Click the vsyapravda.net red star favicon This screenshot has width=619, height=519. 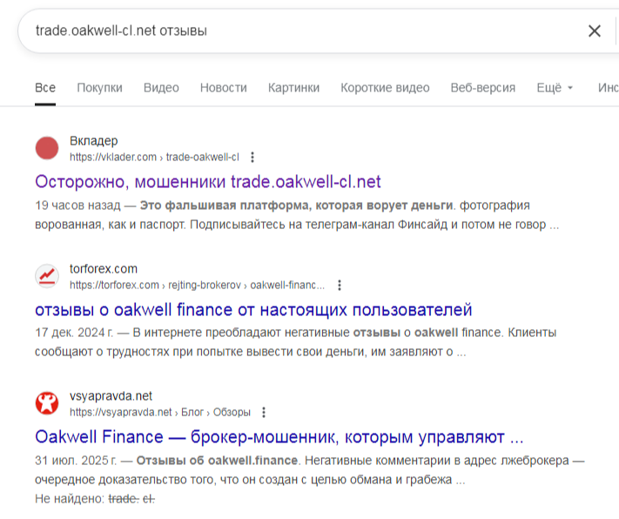coord(47,403)
